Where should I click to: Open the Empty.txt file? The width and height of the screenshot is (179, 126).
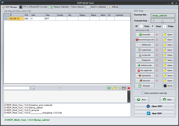pyautogui.click(x=168, y=60)
